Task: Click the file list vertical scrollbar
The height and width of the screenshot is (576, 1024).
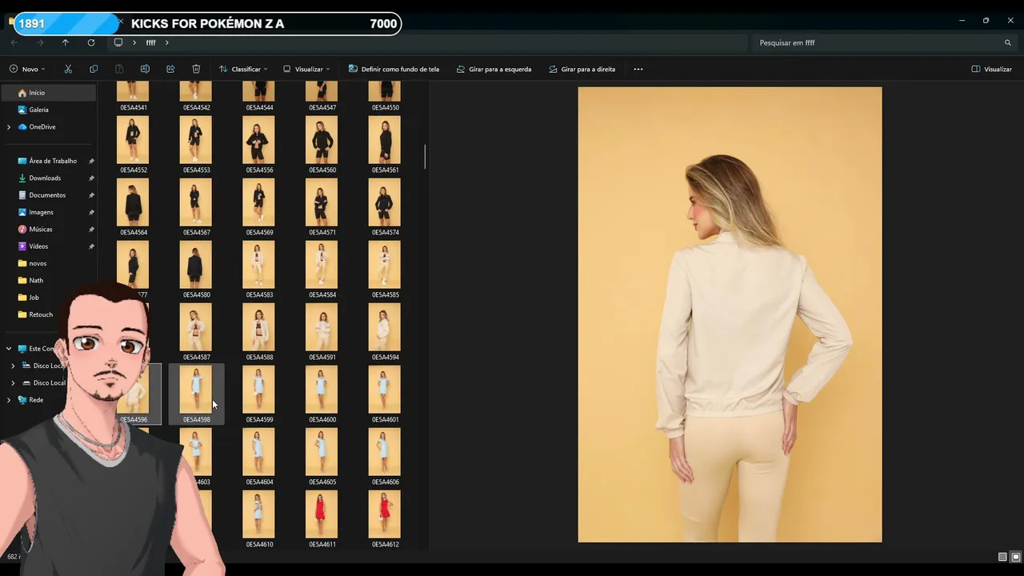Action: [x=425, y=157]
